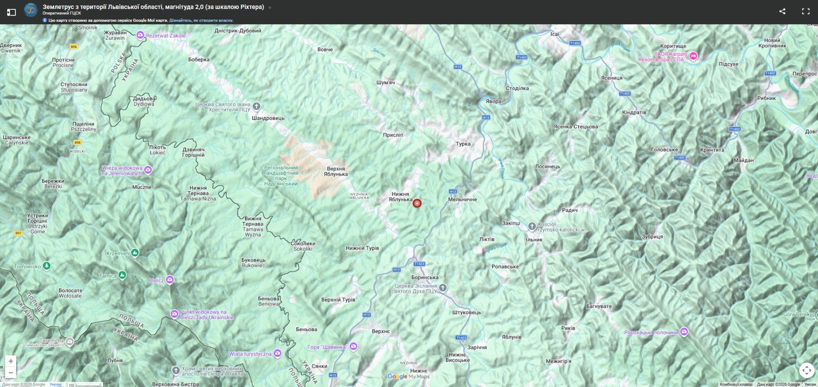This screenshot has height=387, width=818.
Task: Open Комбінації клавіш shortcuts button
Action: pyautogui.click(x=736, y=384)
